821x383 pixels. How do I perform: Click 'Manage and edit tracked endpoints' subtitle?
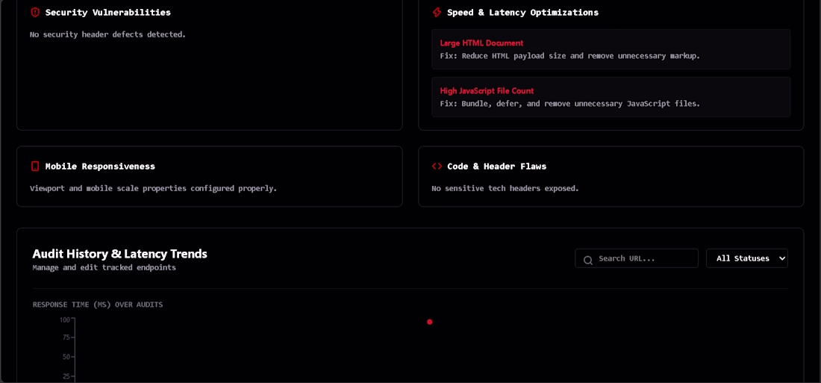(104, 268)
